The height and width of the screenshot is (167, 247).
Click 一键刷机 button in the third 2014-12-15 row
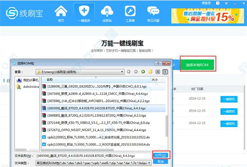[x=229, y=124]
